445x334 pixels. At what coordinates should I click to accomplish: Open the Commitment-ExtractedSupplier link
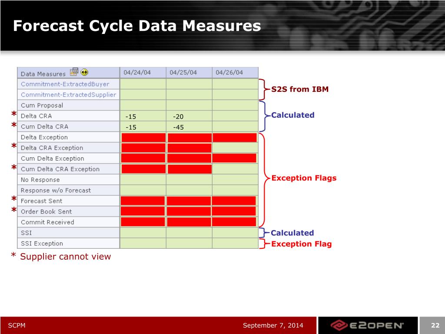click(68, 94)
